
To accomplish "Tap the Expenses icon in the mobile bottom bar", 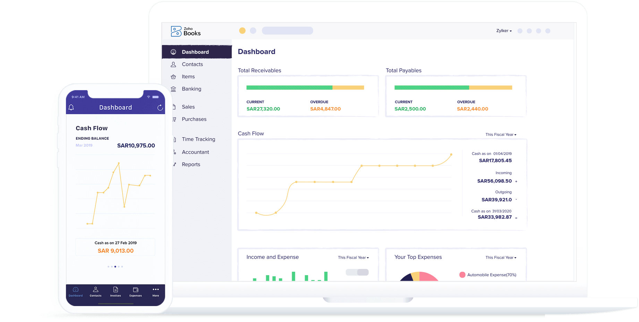I will click(135, 291).
